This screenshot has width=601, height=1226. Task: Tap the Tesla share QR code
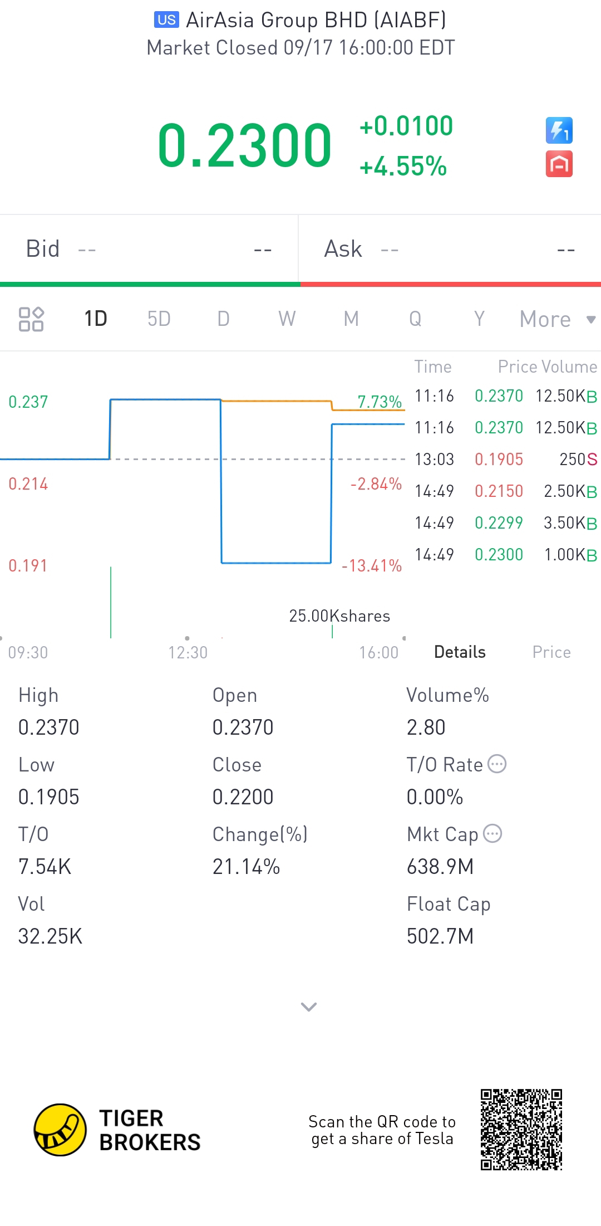pyautogui.click(x=521, y=1130)
